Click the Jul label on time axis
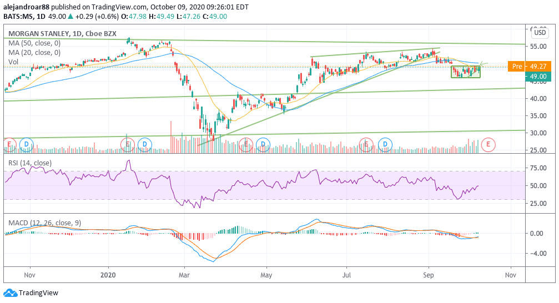 coord(346,275)
